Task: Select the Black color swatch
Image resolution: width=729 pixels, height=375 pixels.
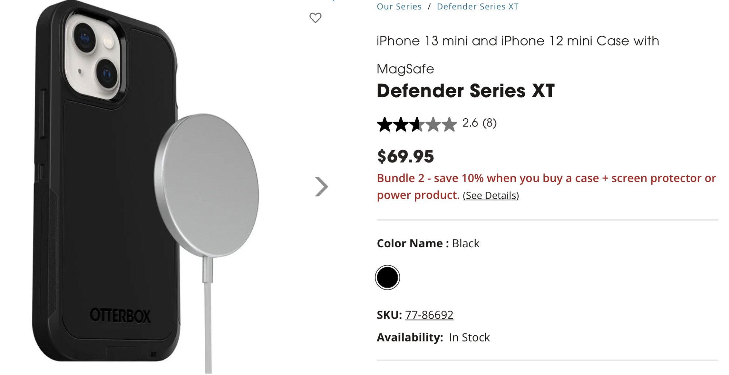Action: pos(387,278)
